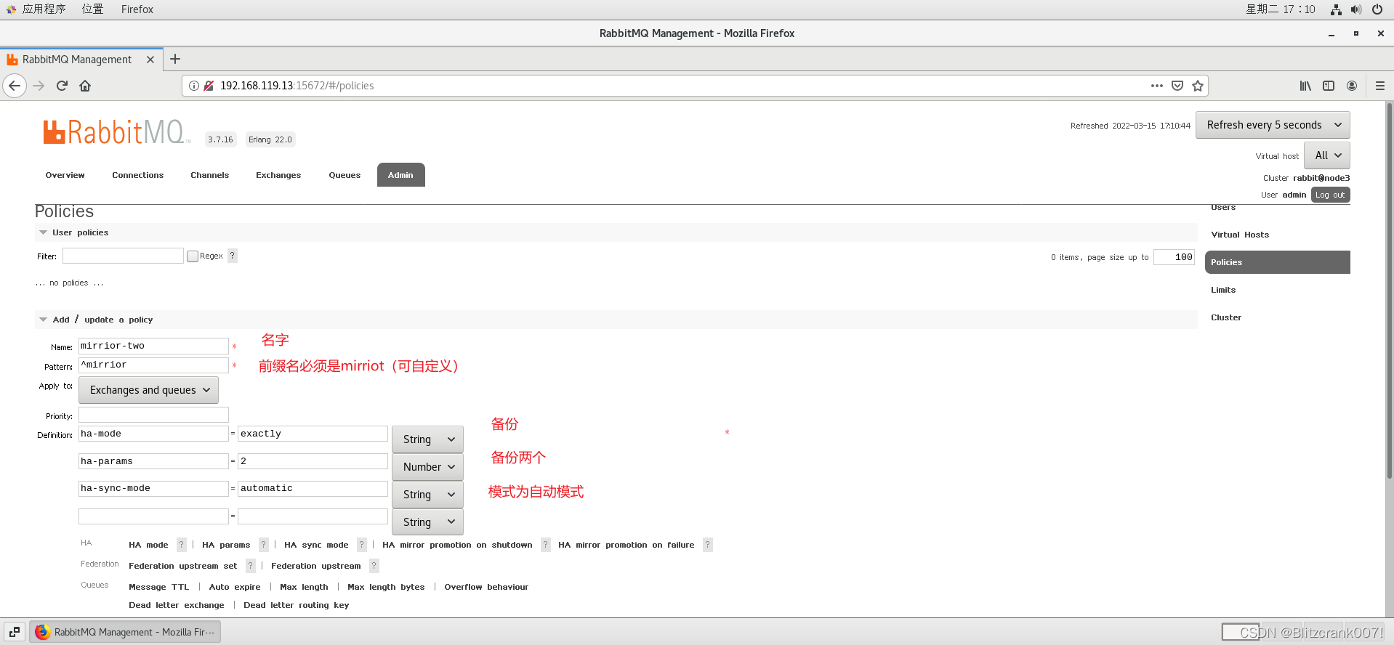
Task: Open Policies in admin sidebar
Action: tap(1277, 262)
